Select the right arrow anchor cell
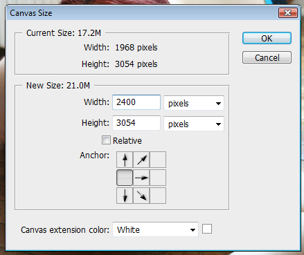 point(141,178)
